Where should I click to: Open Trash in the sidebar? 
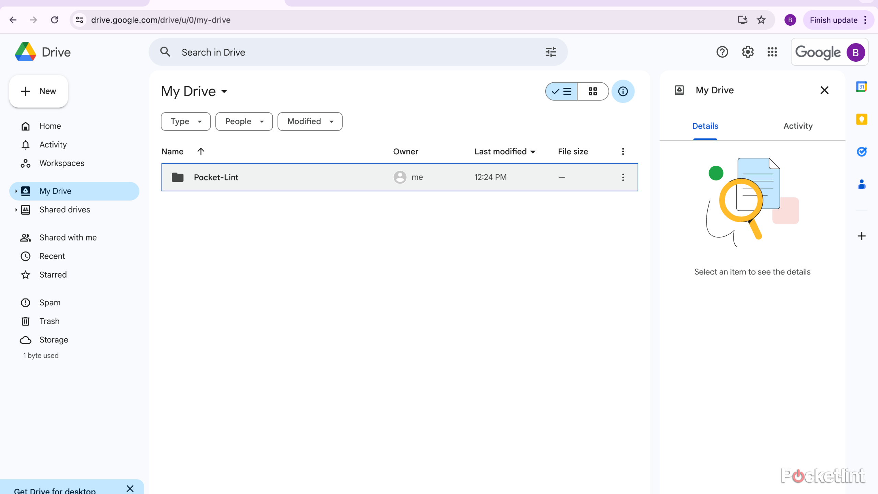pyautogui.click(x=49, y=321)
